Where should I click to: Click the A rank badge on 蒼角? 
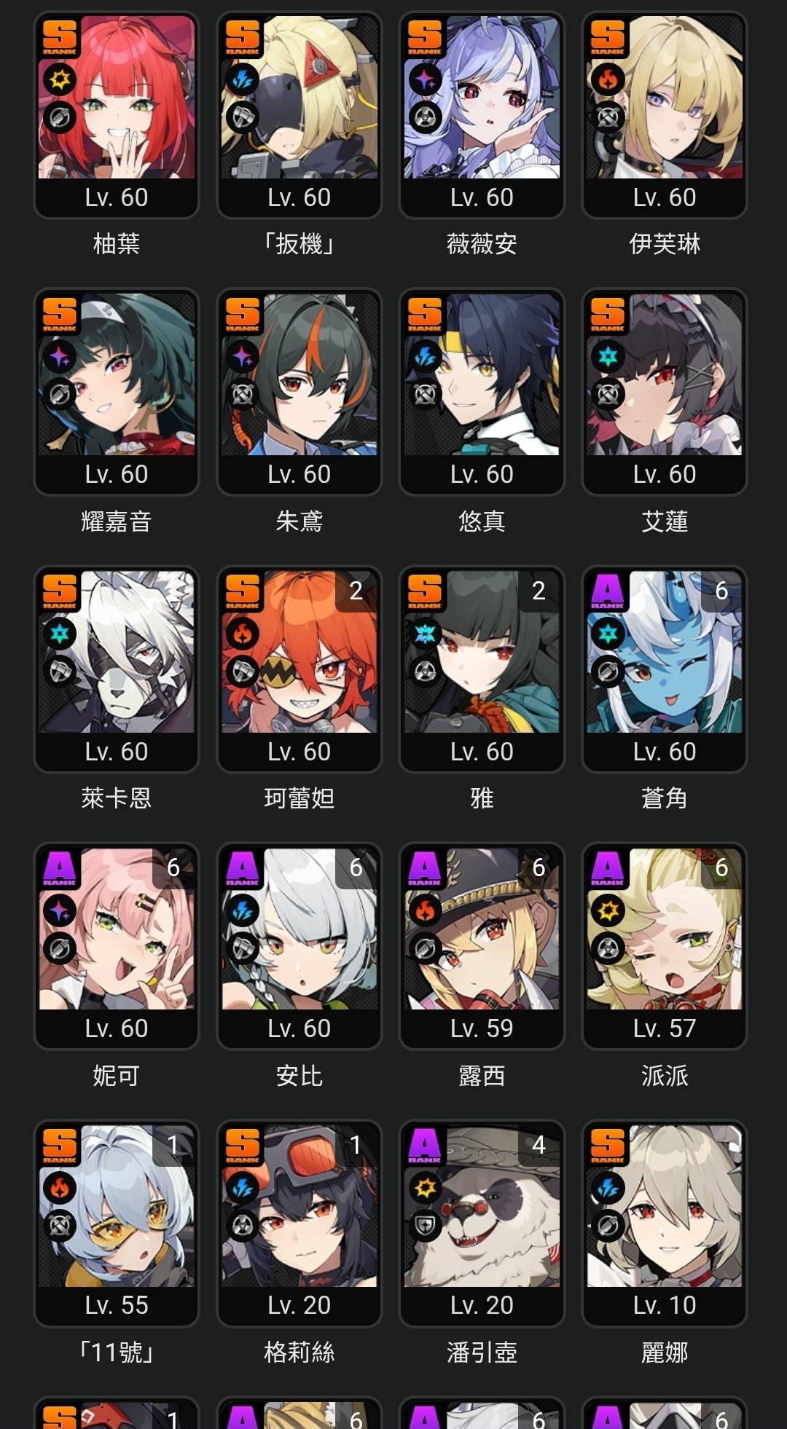point(608,591)
